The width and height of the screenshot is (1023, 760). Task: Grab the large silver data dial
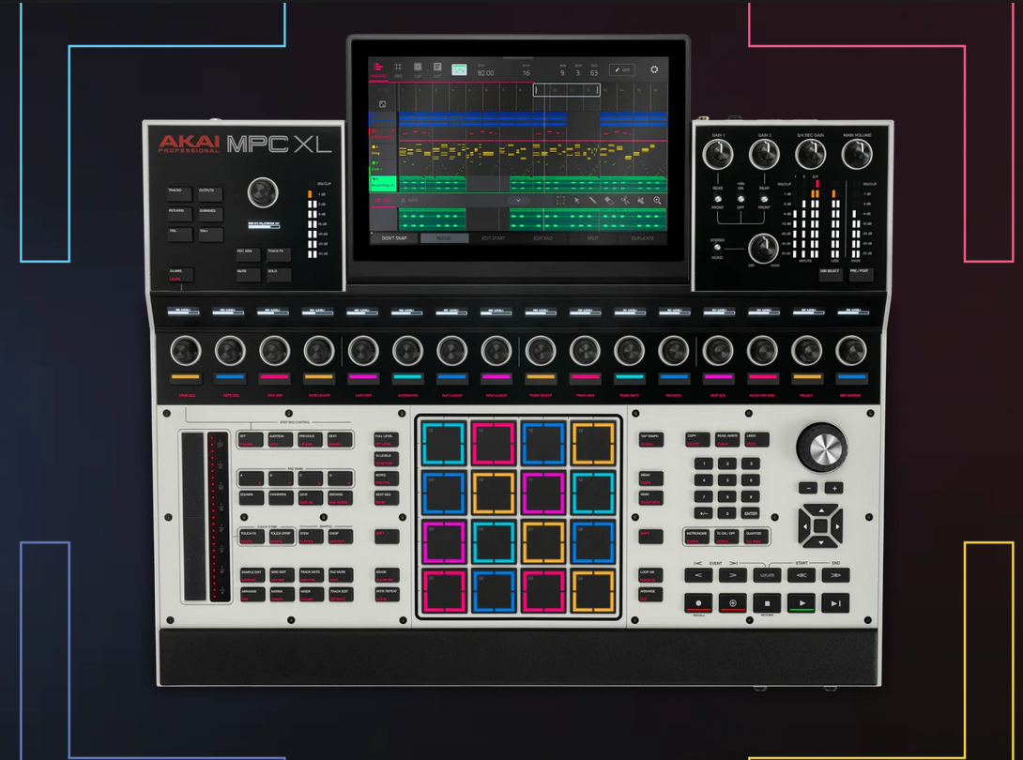click(x=821, y=447)
